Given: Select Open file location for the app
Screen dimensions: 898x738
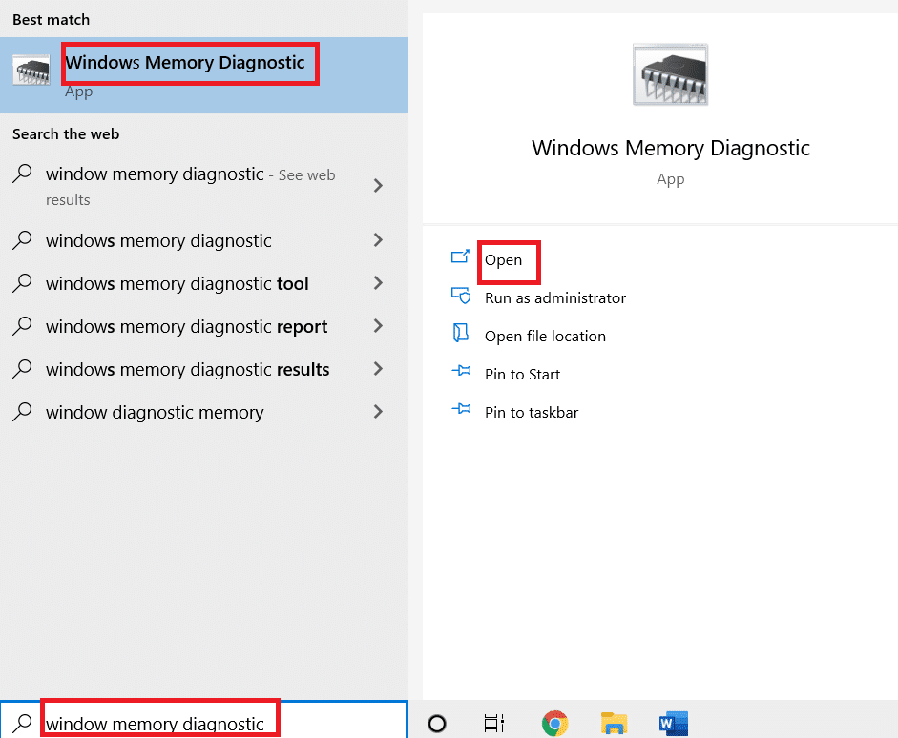Looking at the screenshot, I should 546,336.
